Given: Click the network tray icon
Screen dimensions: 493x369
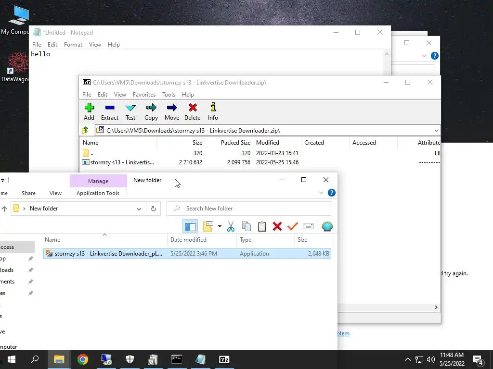Looking at the screenshot, I should pos(419,359).
